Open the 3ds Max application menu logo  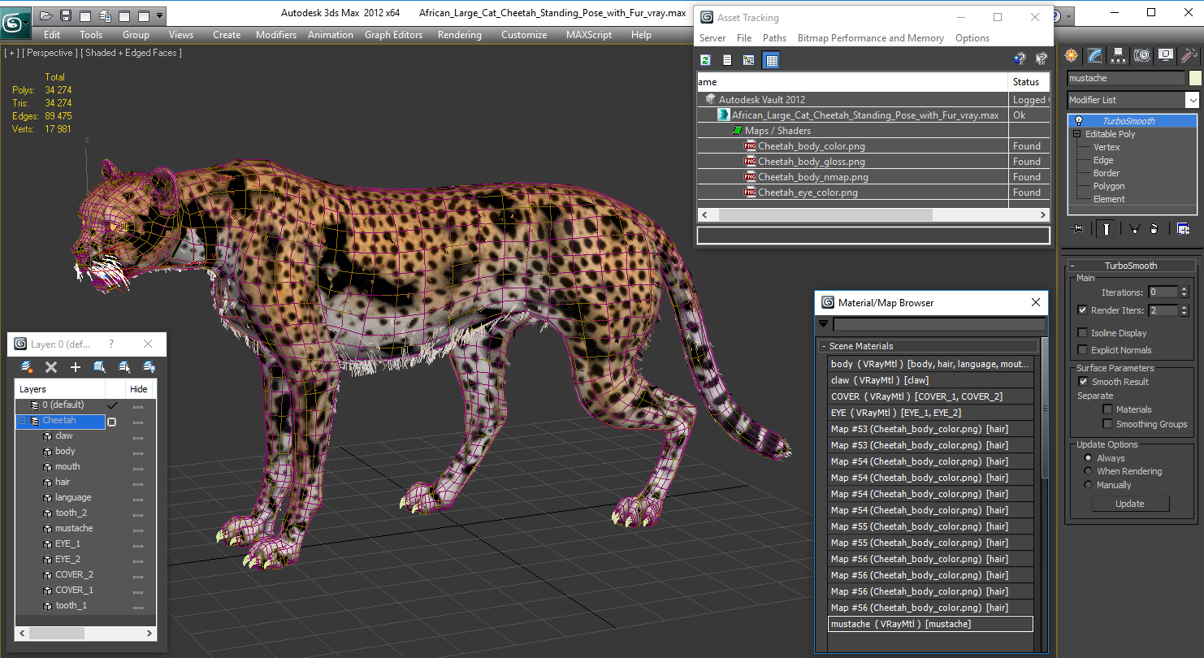click(x=15, y=21)
